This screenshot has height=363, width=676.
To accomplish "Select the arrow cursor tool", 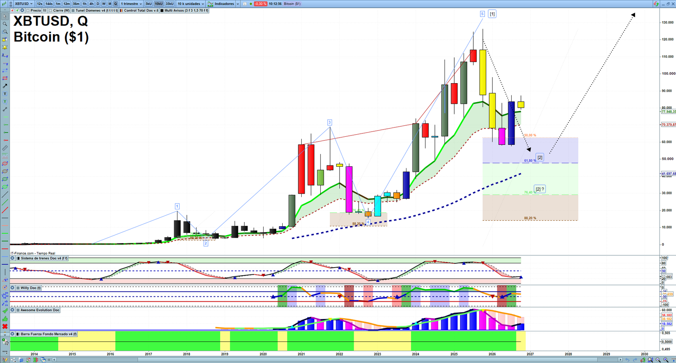I will tap(5, 16).
